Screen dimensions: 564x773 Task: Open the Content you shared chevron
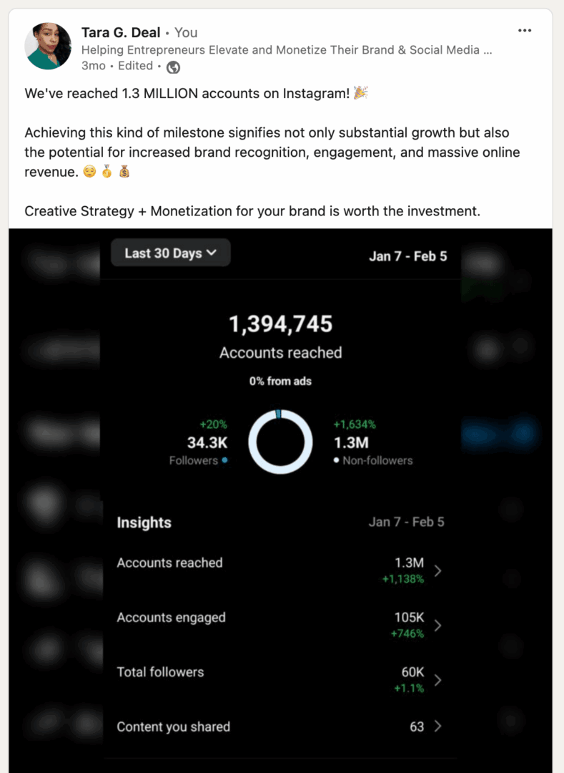[437, 726]
